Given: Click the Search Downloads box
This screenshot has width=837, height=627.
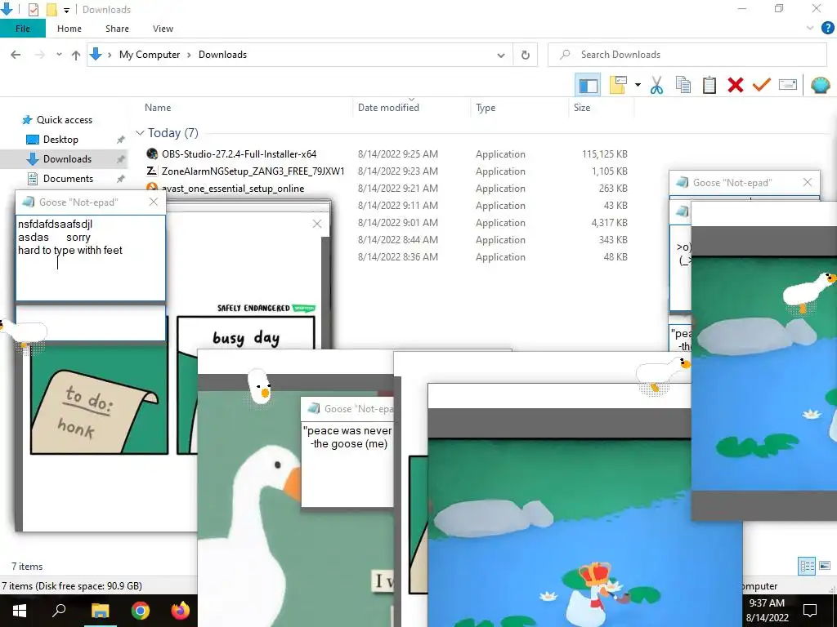Looking at the screenshot, I should coord(687,55).
